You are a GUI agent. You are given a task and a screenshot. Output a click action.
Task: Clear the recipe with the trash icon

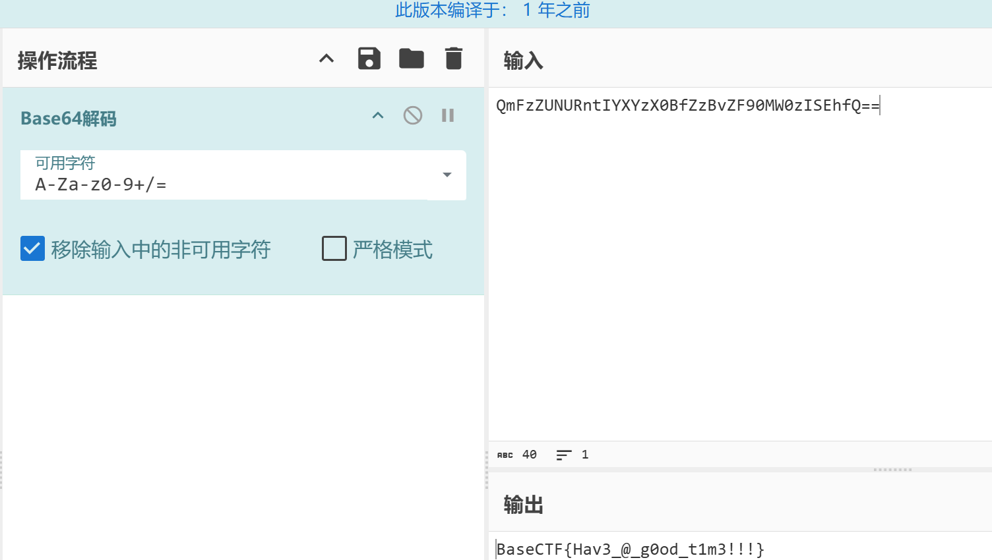[x=453, y=59]
